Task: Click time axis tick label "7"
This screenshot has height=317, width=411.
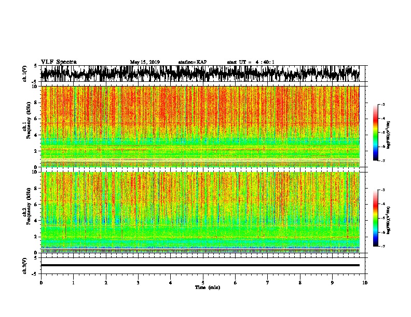Action: [x=268, y=283]
